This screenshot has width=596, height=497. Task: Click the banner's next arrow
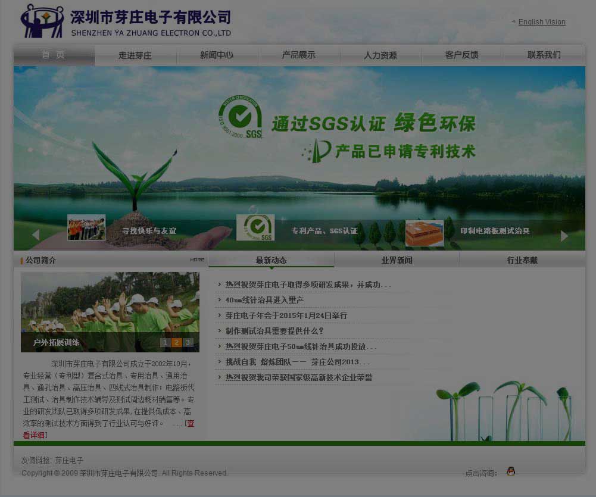(x=564, y=236)
